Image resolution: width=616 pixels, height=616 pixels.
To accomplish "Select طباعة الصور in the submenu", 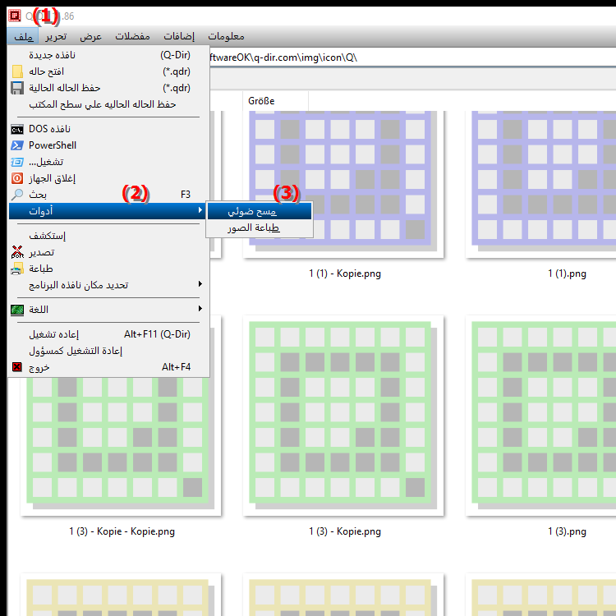I will click(x=260, y=228).
